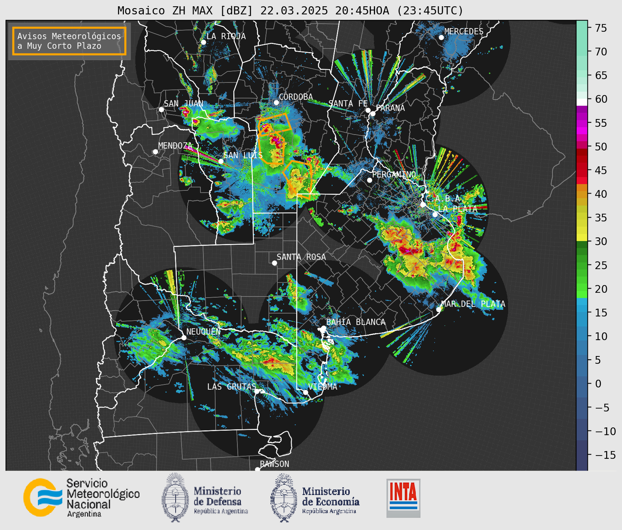Click the 55 tick label on the dBZ scale
This screenshot has width=622, height=530.
coord(601,123)
